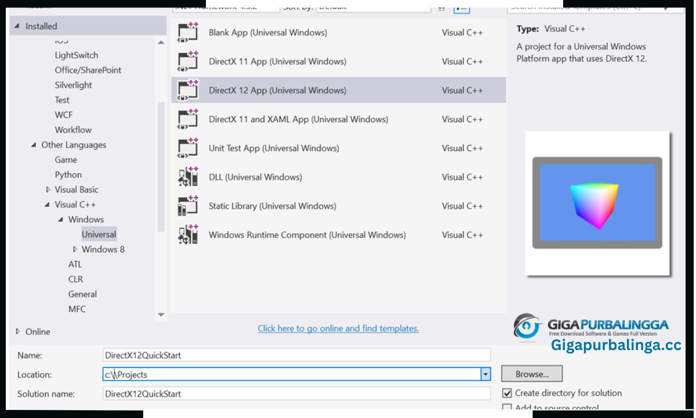Viewport: 696px width, 418px height.
Task: Click the DLL (Universal Windows) template icon
Action: [x=188, y=177]
